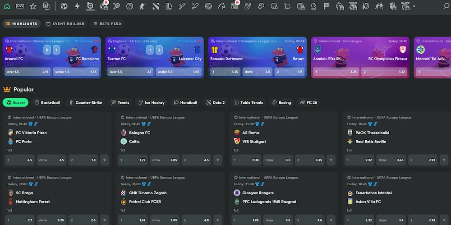
Task: Bet over 5.5 at 2.1 on Everton vs Leicester
Action: pos(131,72)
